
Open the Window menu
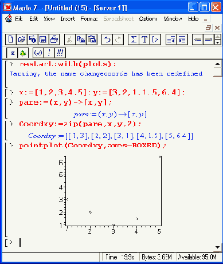click(173, 19)
